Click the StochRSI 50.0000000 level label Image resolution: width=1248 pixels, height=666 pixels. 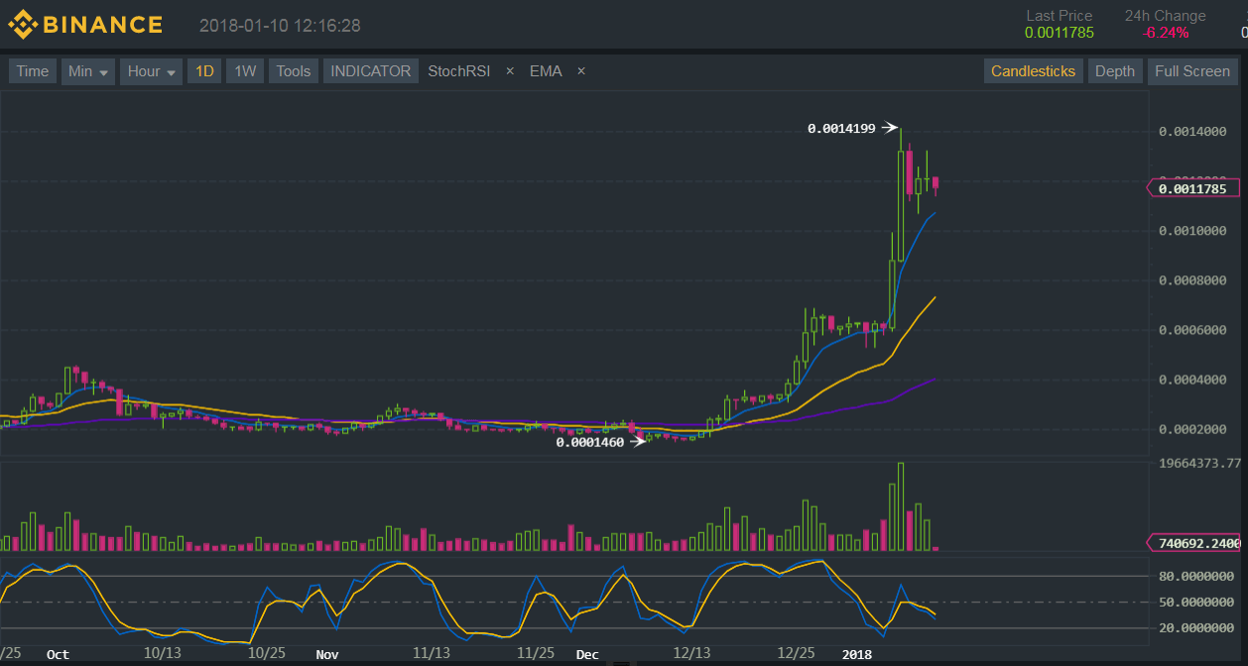1196,602
